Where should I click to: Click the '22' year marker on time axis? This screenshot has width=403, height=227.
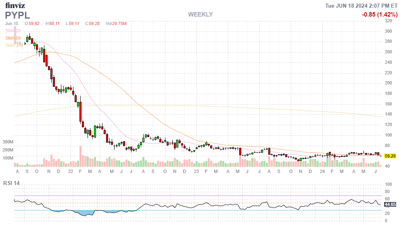coord(70,171)
